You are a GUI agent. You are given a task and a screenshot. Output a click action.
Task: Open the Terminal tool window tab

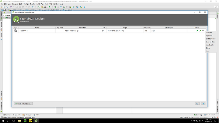click(7, 115)
